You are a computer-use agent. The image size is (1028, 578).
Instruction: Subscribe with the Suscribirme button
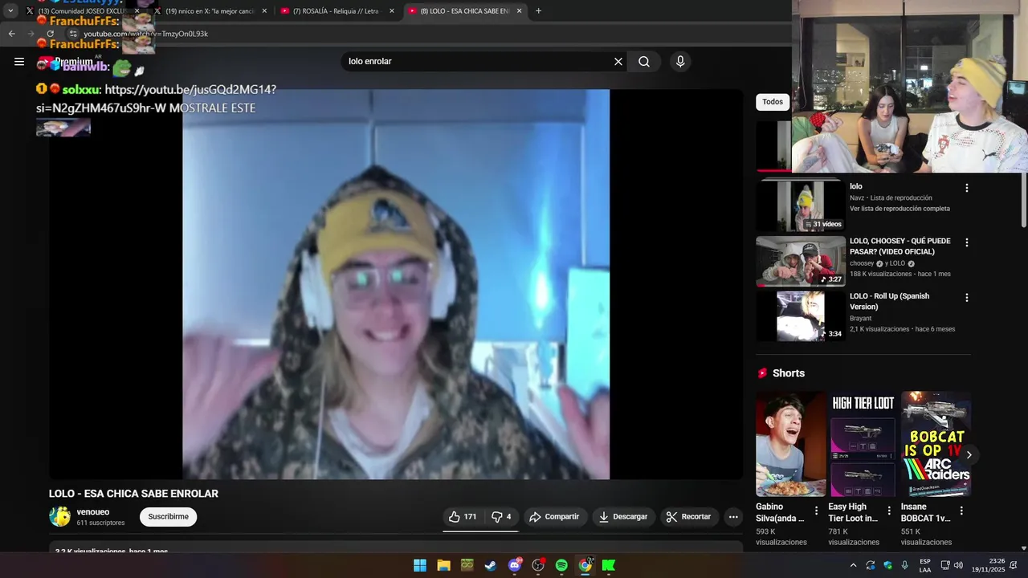168,517
